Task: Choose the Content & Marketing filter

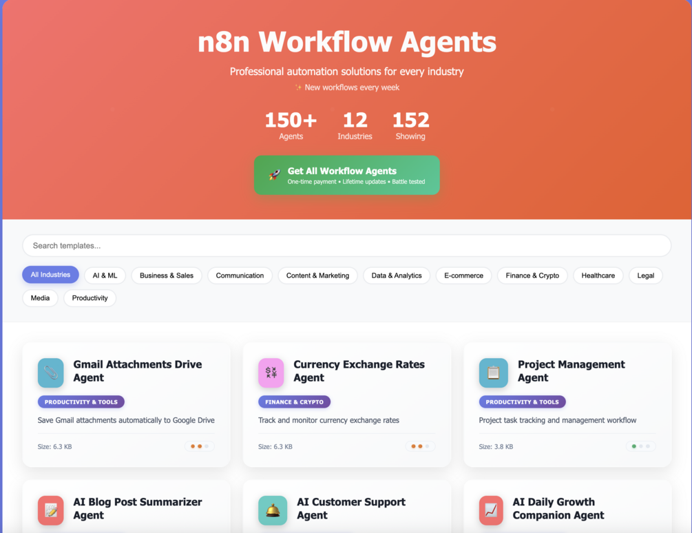Action: [x=317, y=275]
